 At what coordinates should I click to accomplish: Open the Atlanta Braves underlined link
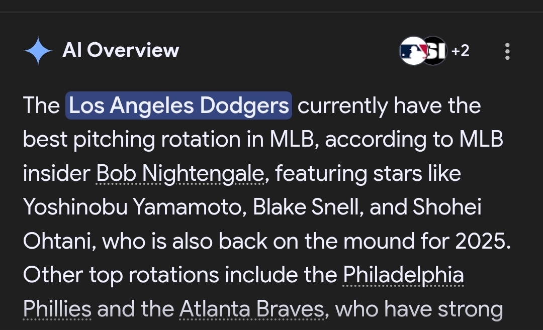[x=252, y=309]
